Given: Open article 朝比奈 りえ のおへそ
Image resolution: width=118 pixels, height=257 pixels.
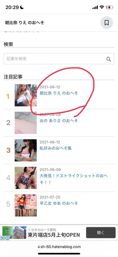Looking at the screenshot, I should 59,93.
